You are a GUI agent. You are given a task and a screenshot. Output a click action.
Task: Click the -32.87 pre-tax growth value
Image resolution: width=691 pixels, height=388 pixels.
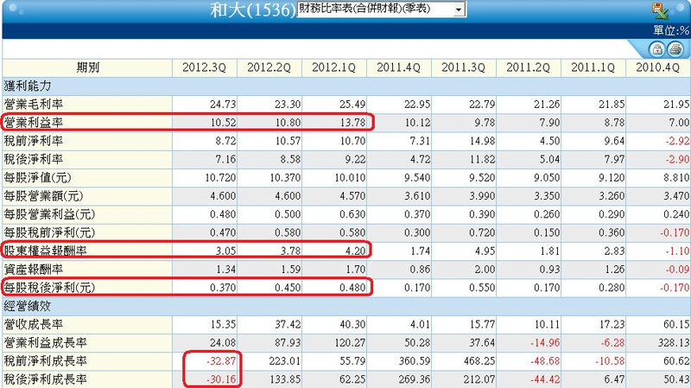pos(221,361)
